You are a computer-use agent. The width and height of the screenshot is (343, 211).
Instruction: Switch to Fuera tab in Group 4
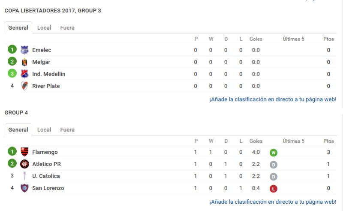67,130
